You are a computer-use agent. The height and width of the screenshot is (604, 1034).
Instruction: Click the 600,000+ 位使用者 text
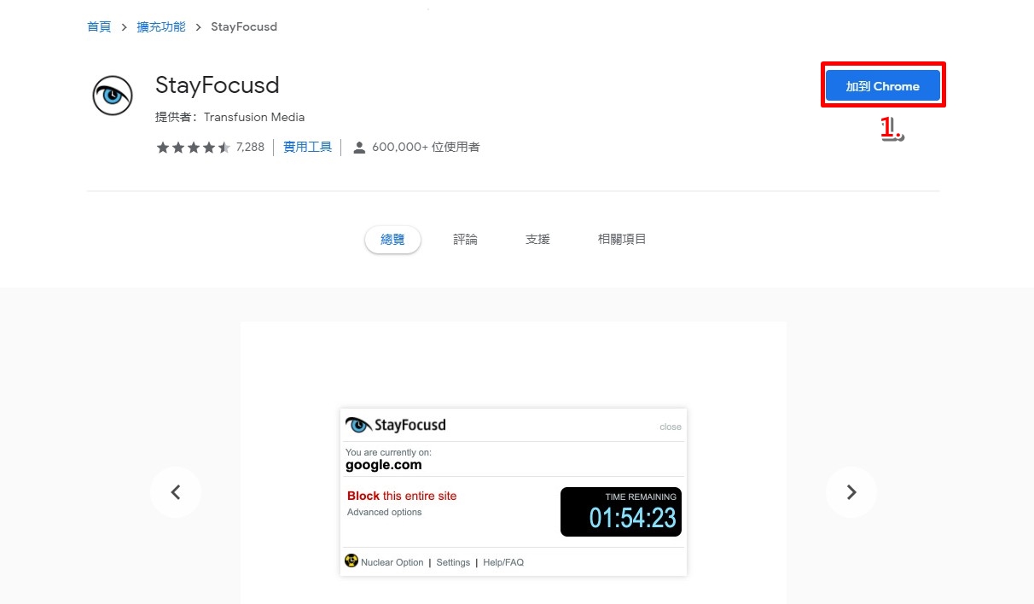[x=426, y=147]
